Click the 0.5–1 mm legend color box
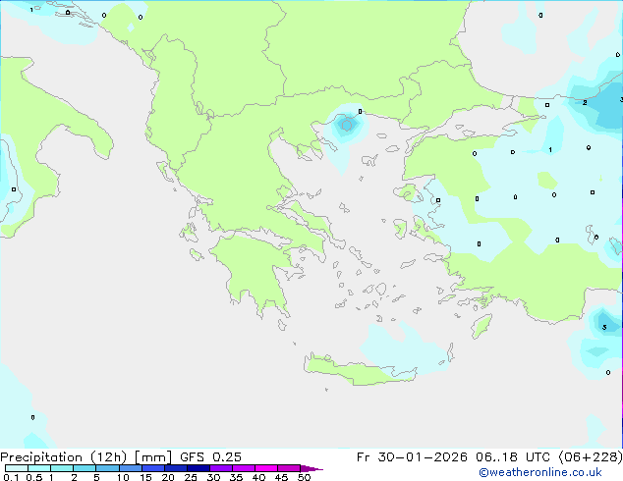 [x=39, y=468]
